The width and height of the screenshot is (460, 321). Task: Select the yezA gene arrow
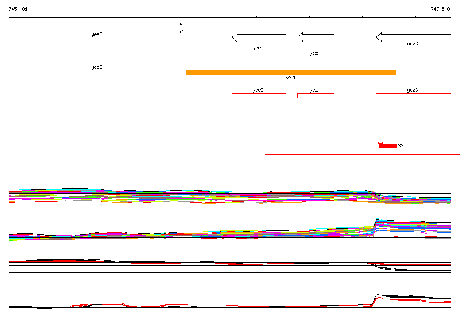coord(316,37)
